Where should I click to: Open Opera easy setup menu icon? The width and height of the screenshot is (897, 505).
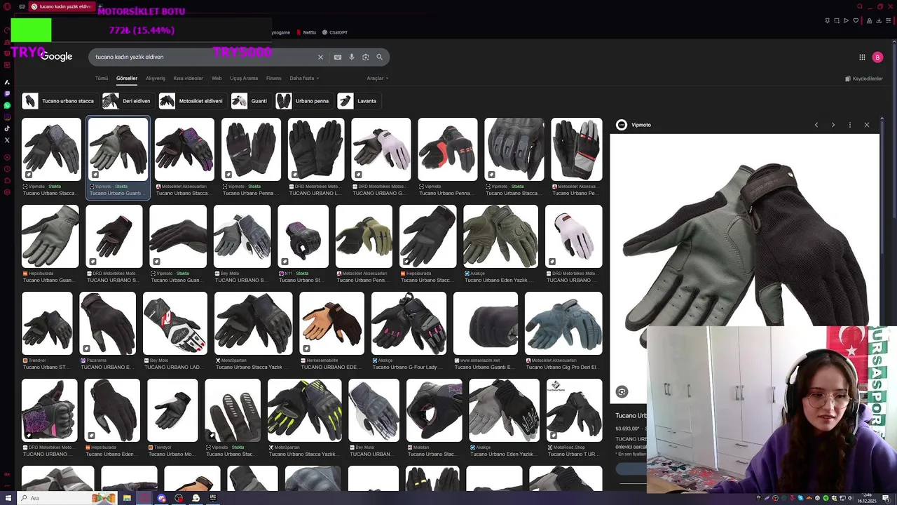coord(889,20)
